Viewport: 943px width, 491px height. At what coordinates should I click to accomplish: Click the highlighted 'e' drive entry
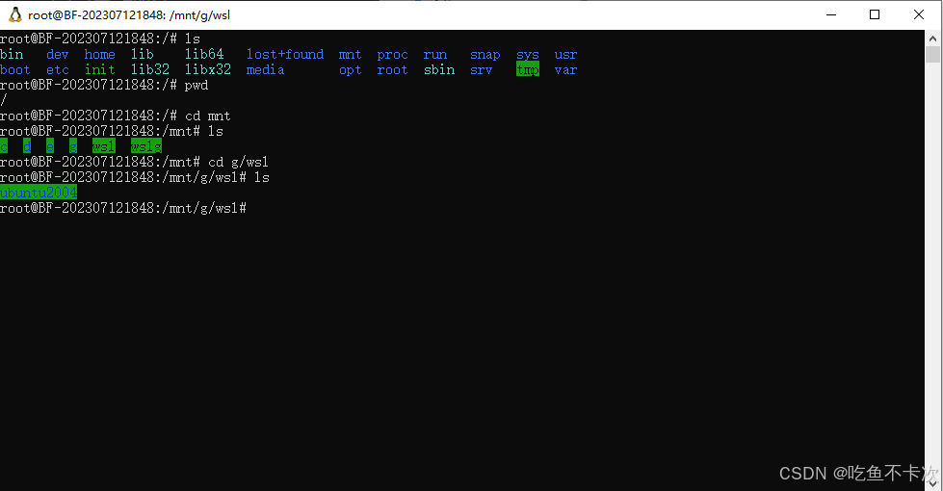50,146
